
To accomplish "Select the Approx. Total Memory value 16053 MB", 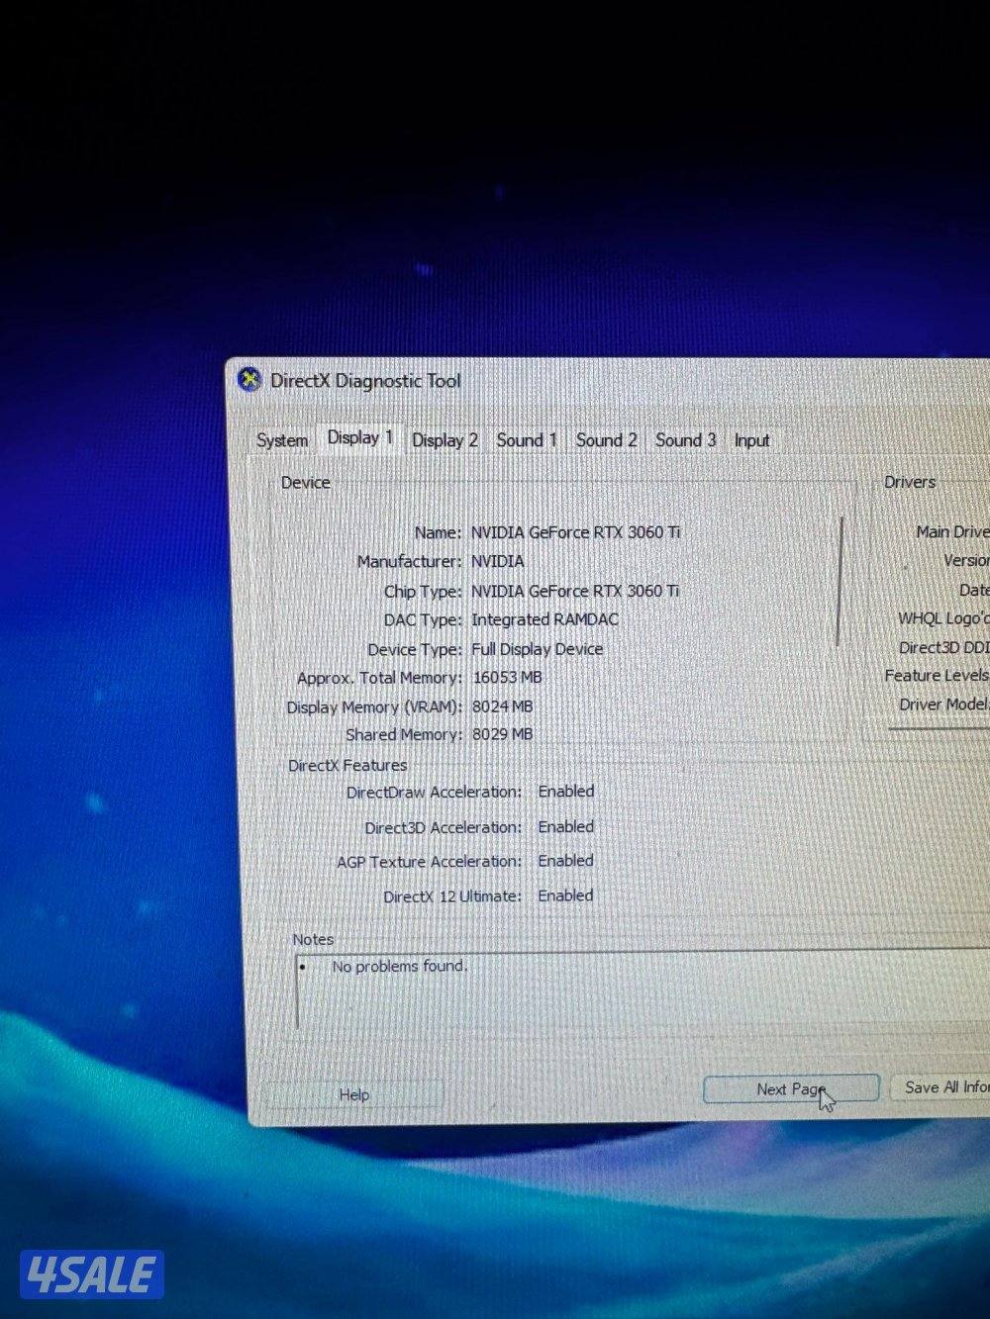I will (x=507, y=678).
